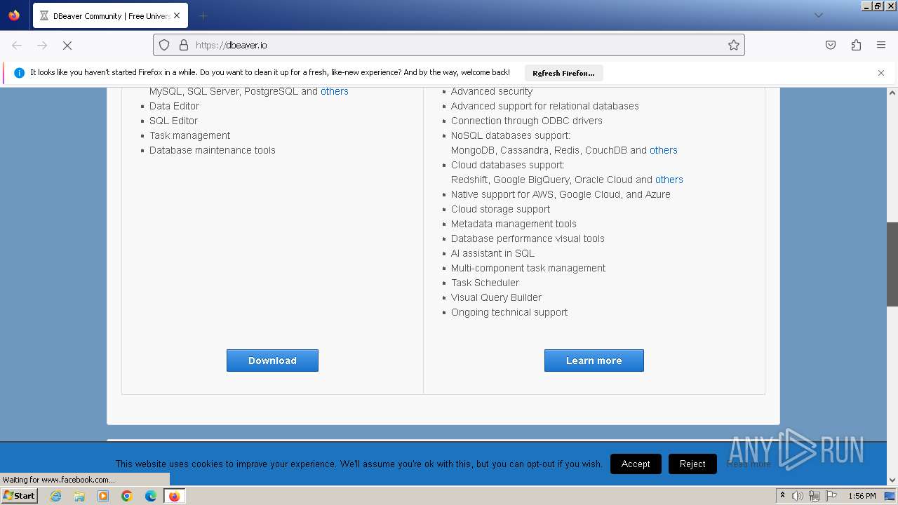Click 'Ongoing technical support' text
This screenshot has height=505, width=898.
[509, 312]
